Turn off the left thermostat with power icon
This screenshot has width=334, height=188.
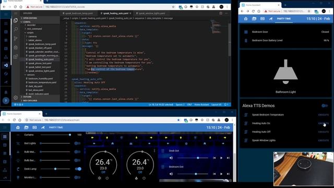click(107, 178)
